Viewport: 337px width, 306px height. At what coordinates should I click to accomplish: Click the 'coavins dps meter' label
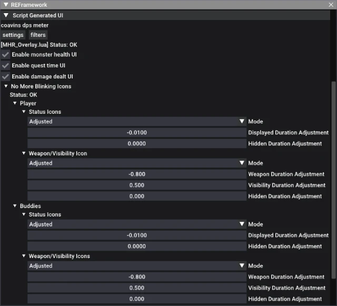click(x=25, y=25)
